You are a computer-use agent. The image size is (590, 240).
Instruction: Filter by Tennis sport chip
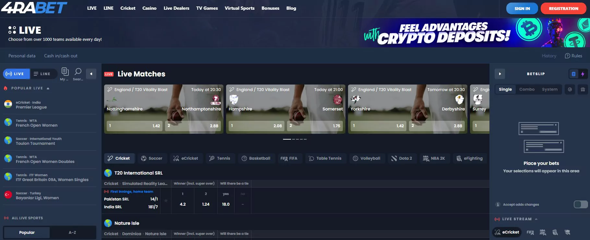point(220,158)
